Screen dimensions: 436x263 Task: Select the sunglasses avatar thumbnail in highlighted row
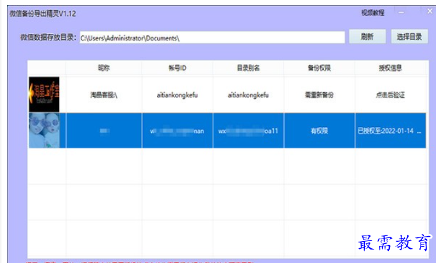(x=44, y=130)
